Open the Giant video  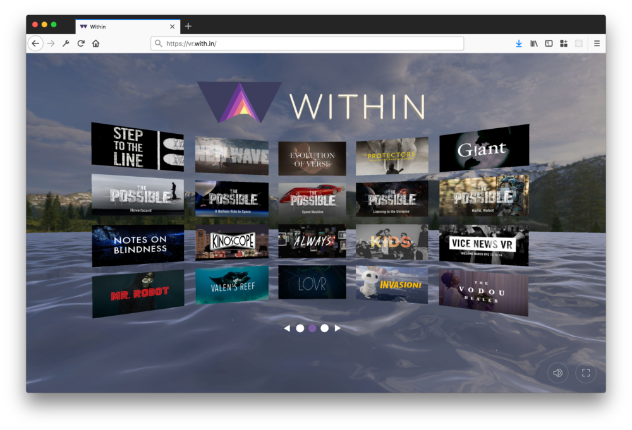click(x=484, y=148)
